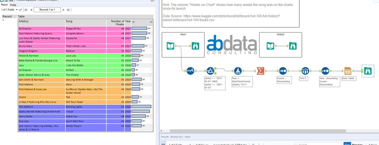Click the final Browse binoculars tool

pos(368,71)
